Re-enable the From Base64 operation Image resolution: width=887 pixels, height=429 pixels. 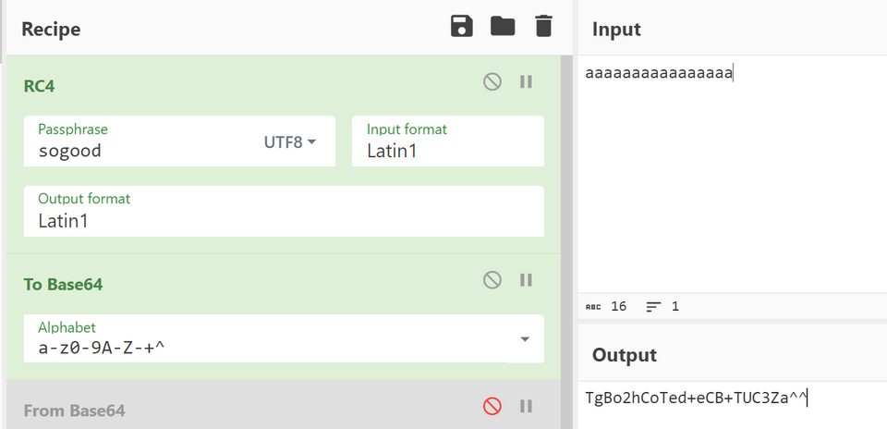(492, 406)
